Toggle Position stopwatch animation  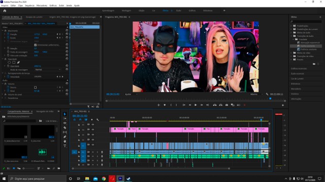[8, 34]
